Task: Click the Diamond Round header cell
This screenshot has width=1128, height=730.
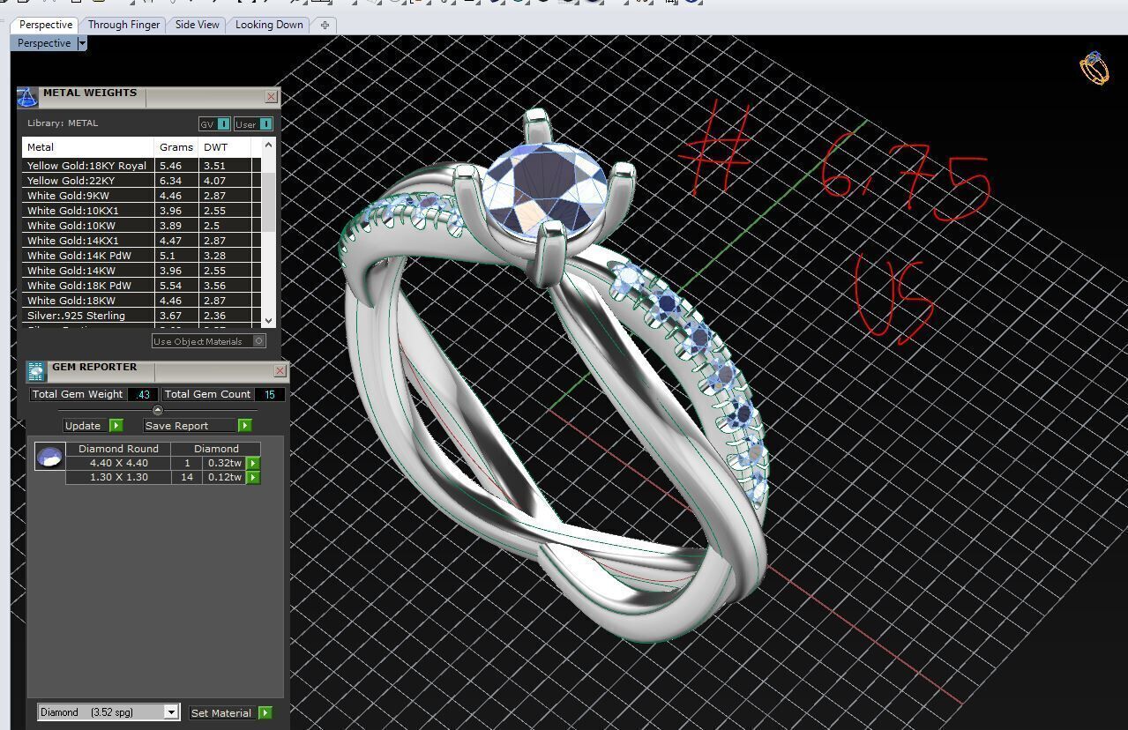Action: (118, 449)
